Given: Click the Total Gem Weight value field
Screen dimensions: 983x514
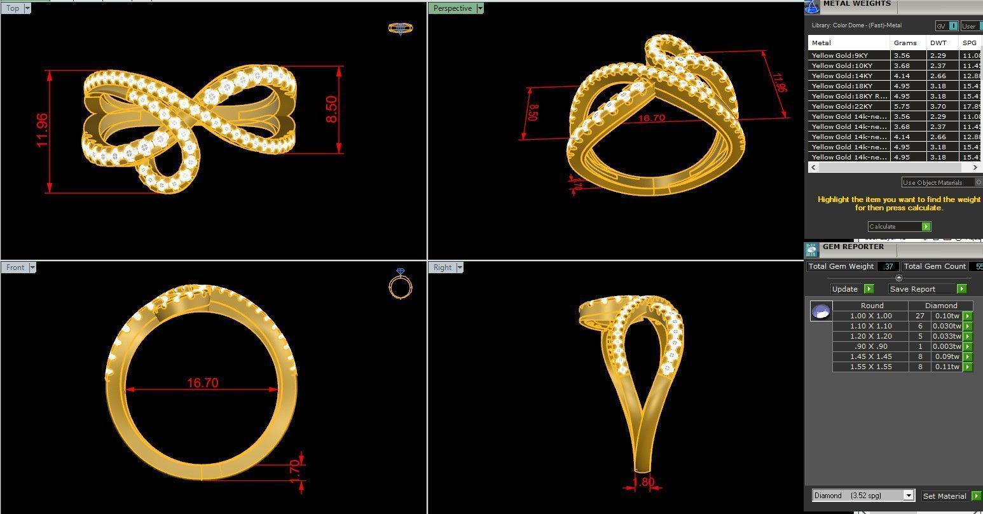Looking at the screenshot, I should (x=888, y=266).
